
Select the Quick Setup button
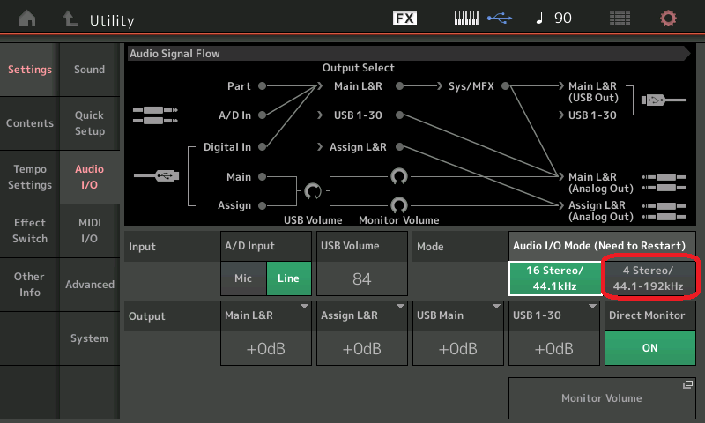pos(89,123)
